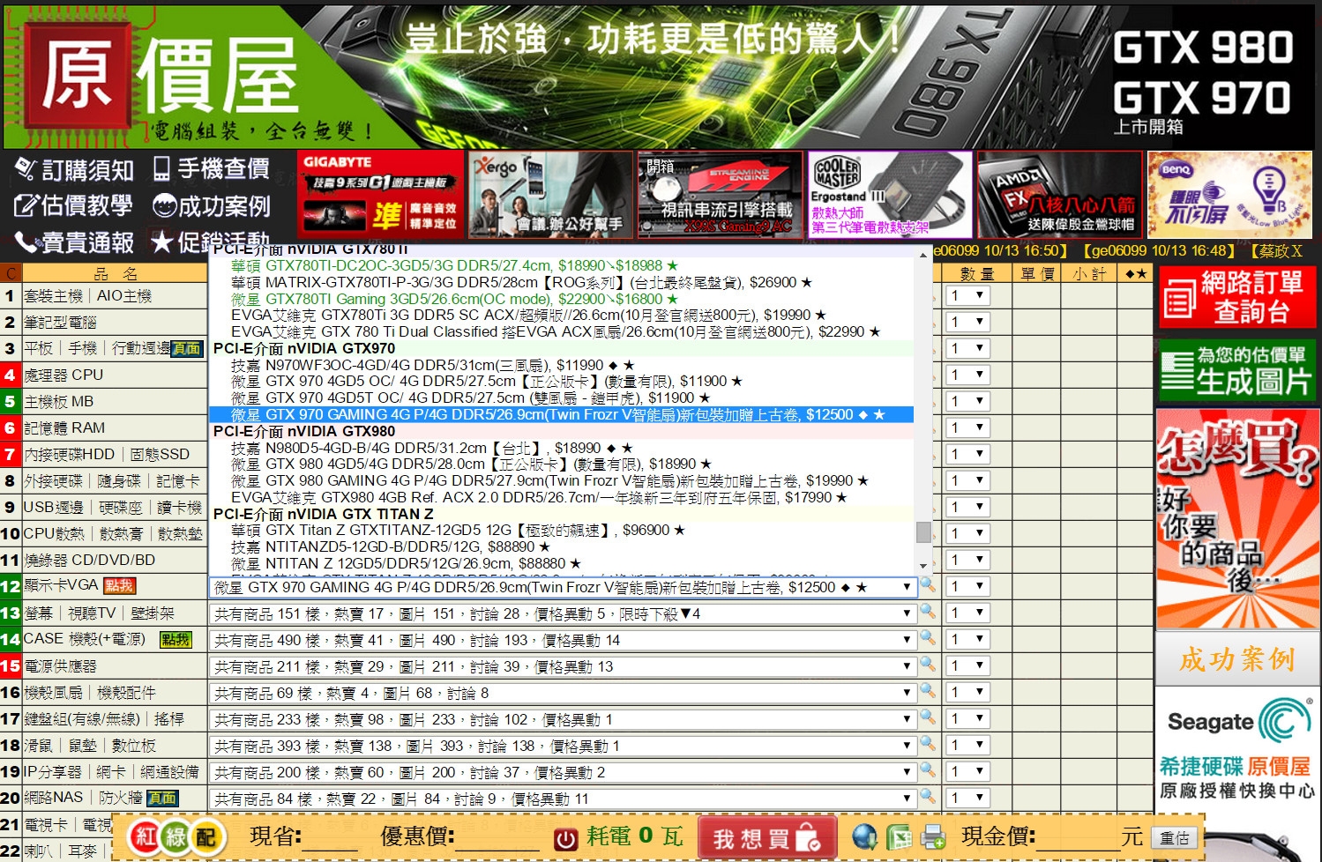1322x862 pixels.
Task: Select 記憶體 RAM category row
Action: point(104,427)
